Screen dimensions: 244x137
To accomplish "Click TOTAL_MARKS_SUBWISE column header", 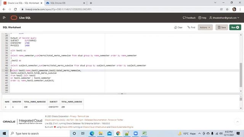I will [72, 102].
